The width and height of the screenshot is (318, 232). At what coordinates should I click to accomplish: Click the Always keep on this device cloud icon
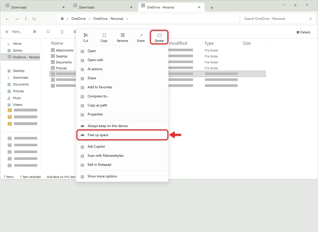click(x=82, y=126)
